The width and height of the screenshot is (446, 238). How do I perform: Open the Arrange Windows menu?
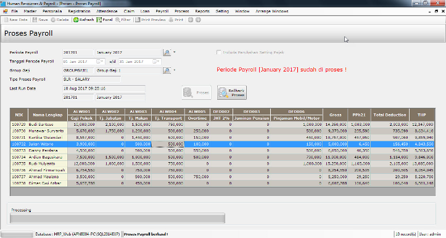click(272, 11)
